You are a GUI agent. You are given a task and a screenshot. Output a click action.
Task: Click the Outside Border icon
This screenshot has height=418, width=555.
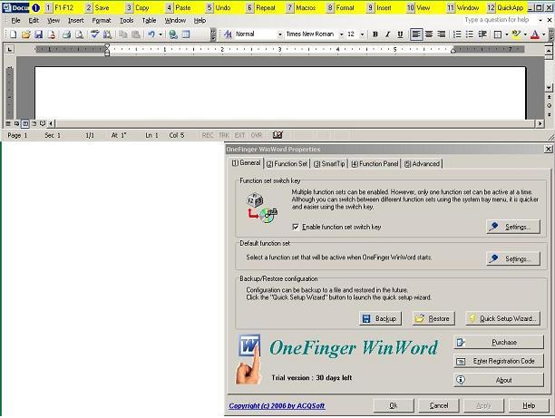pos(498,34)
